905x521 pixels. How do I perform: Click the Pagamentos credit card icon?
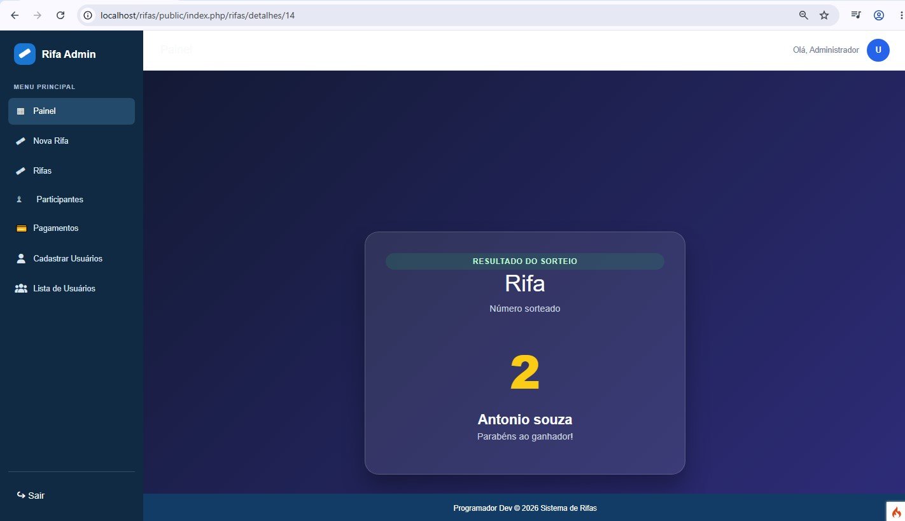pos(21,228)
